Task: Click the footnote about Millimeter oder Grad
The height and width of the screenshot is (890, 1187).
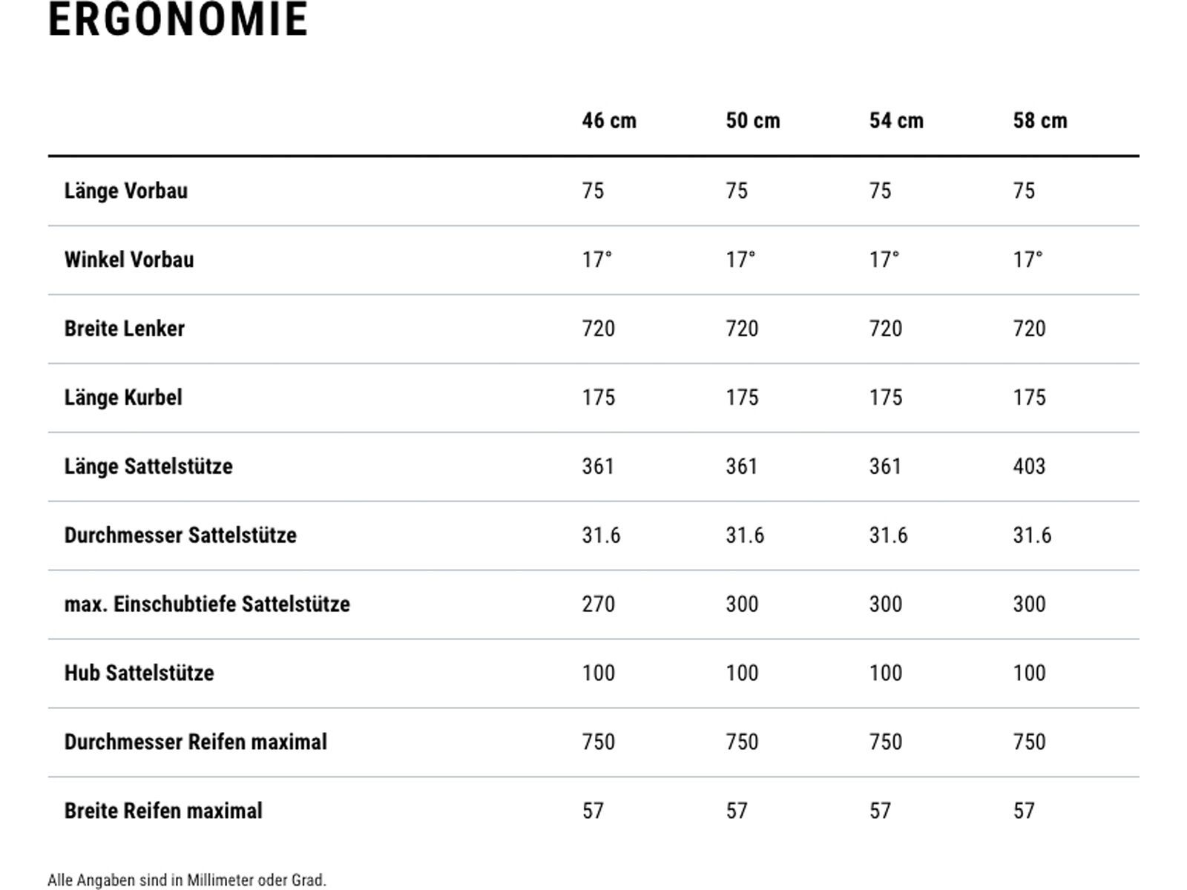Action: (187, 880)
